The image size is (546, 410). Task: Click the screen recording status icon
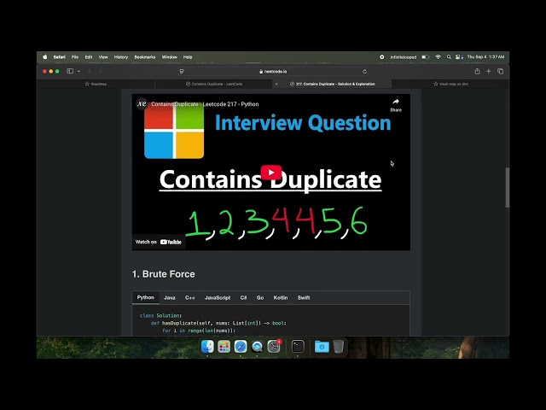pyautogui.click(x=382, y=57)
